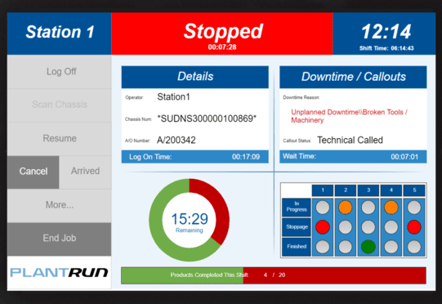The height and width of the screenshot is (304, 442).
Task: Click the grey Stoppage light for station 2
Action: click(346, 227)
